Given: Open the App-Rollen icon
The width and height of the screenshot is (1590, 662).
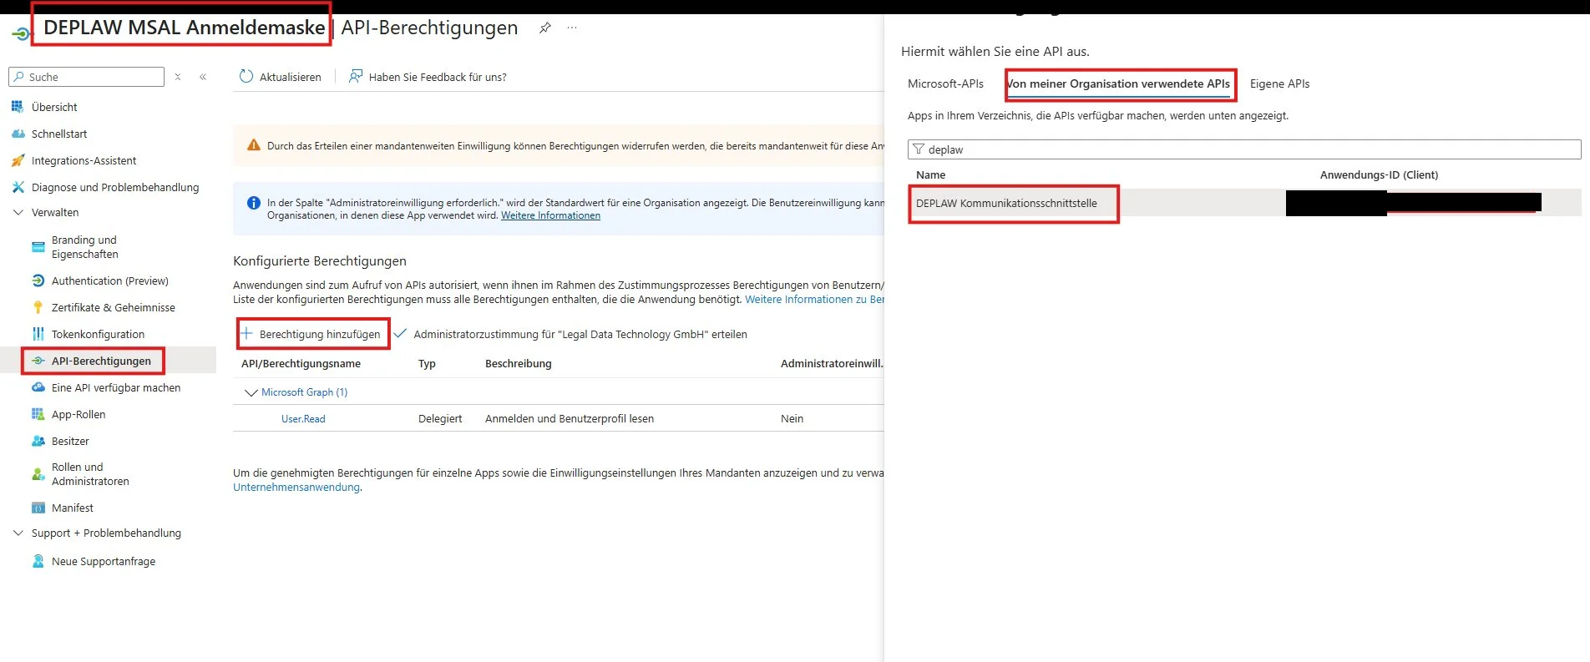Looking at the screenshot, I should 38,414.
